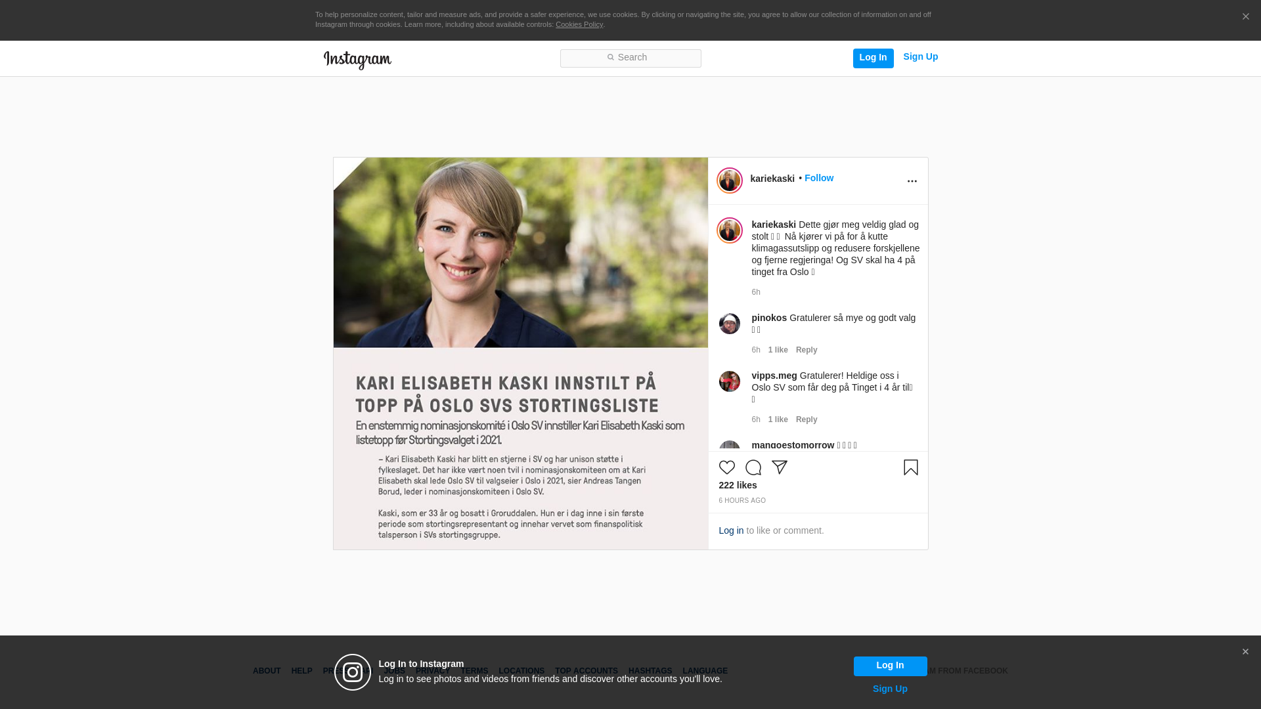View the 222 likes list
The width and height of the screenshot is (1261, 709).
[x=738, y=485]
